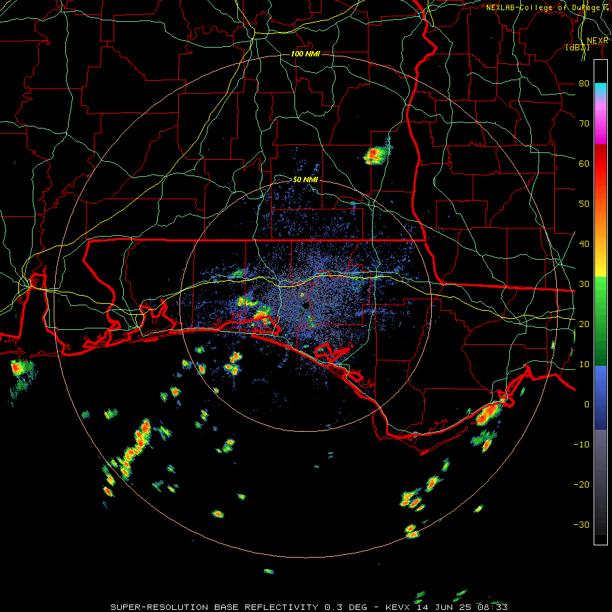Click the "50 NMI" range ring label

305,180
